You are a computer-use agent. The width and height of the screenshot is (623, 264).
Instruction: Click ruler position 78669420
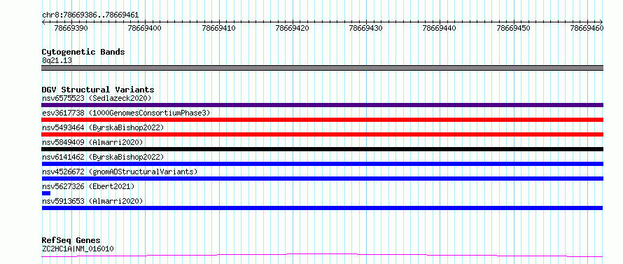click(293, 28)
